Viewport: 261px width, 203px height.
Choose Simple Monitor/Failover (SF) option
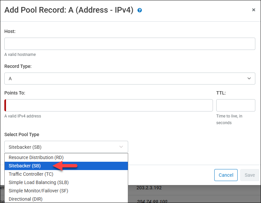tap(38, 191)
